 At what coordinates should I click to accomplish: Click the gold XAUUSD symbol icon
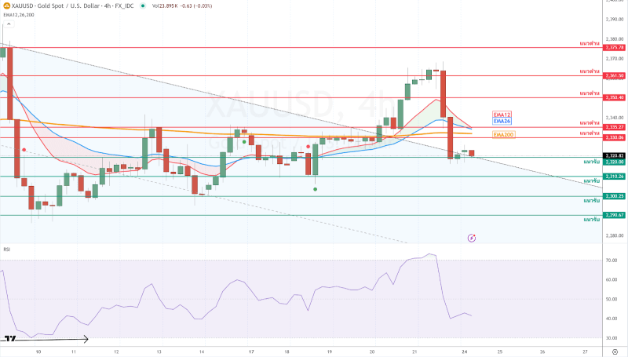[6, 5]
